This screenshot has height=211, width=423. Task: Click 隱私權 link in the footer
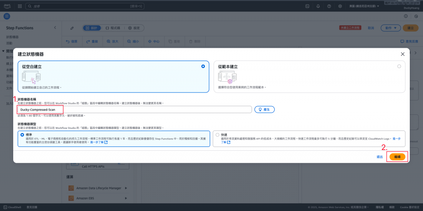380,207
